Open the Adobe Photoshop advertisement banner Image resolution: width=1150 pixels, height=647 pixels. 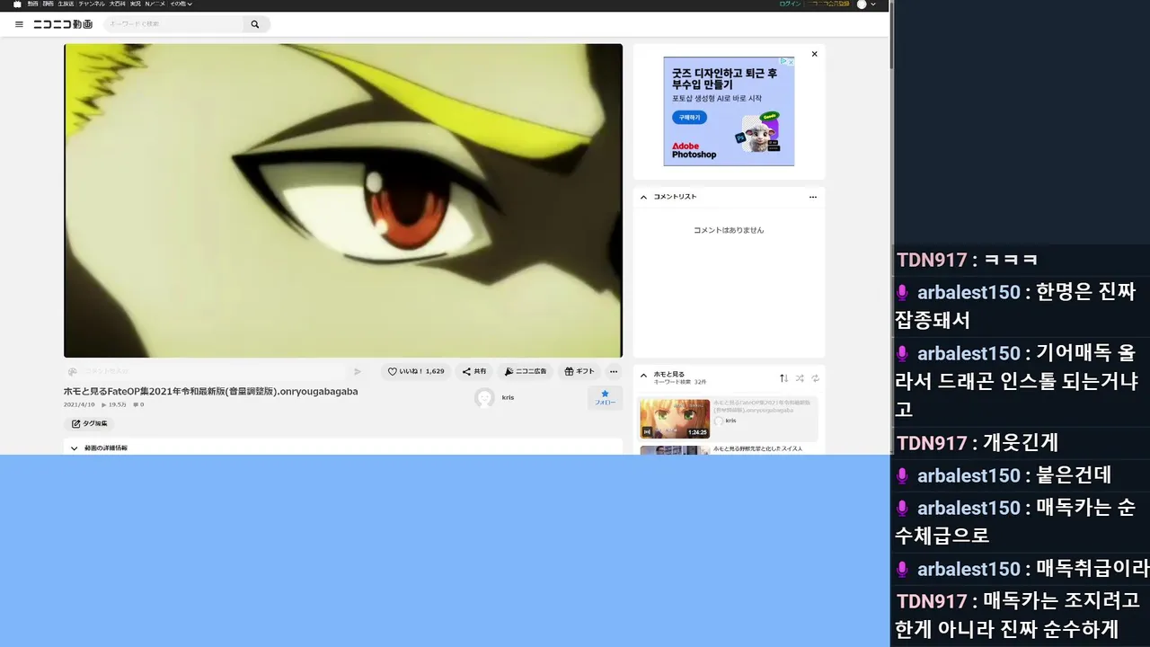pos(729,111)
